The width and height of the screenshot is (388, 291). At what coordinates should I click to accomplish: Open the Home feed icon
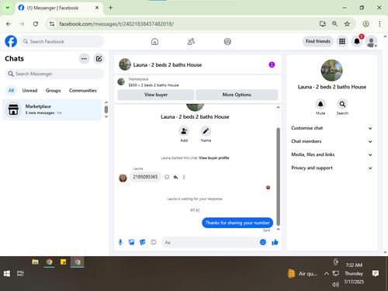(154, 41)
